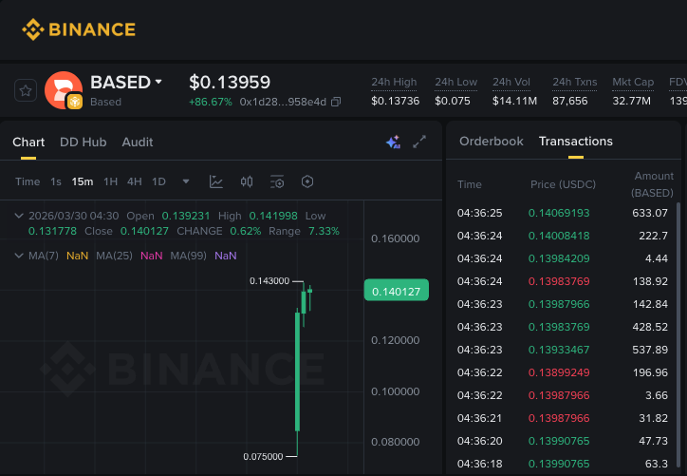Click the 0.143000 high marker on chart
The width and height of the screenshot is (687, 476).
[269, 281]
